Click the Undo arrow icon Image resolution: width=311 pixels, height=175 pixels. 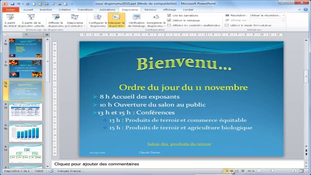18,4
